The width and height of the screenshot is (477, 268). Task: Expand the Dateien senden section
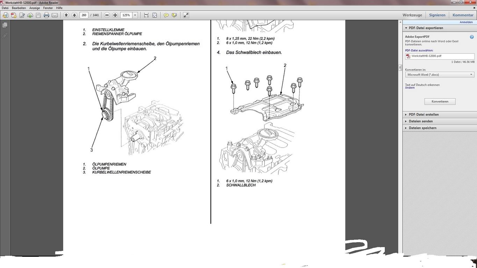pyautogui.click(x=420, y=121)
